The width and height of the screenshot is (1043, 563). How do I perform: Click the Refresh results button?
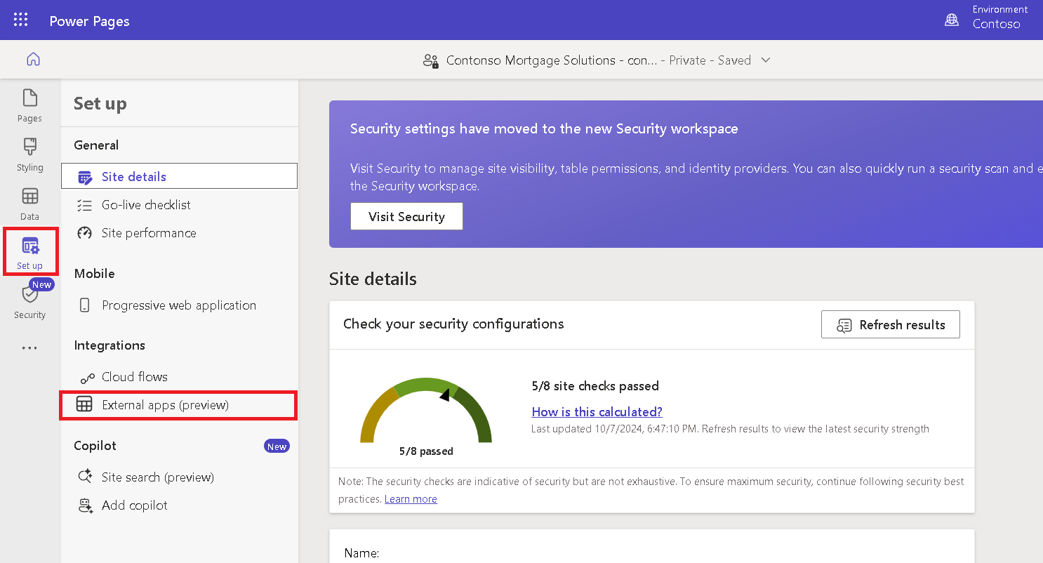tap(890, 325)
